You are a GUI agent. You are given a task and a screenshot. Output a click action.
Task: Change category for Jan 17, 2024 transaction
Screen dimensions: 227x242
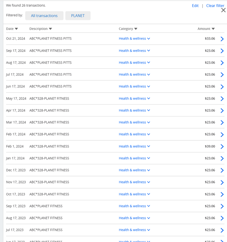(x=134, y=158)
